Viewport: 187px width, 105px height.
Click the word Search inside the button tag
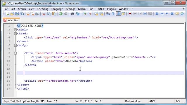click(x=71, y=61)
